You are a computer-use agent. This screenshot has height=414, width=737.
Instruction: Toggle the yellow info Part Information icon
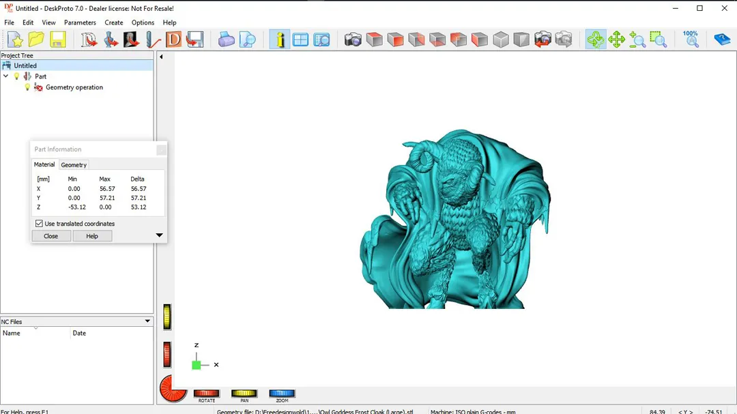pyautogui.click(x=279, y=40)
